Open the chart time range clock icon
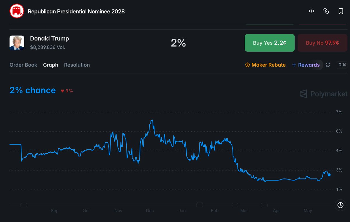This screenshot has height=222, width=350. 340,205
